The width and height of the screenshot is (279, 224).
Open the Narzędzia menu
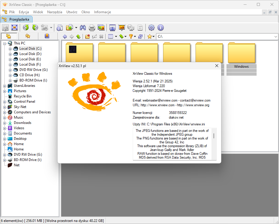[55, 12]
